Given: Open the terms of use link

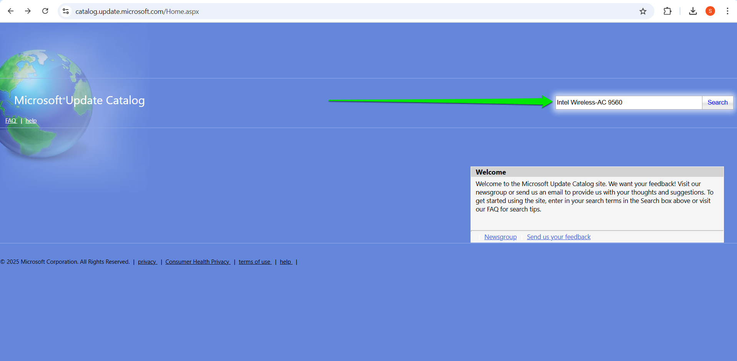Looking at the screenshot, I should pos(255,262).
